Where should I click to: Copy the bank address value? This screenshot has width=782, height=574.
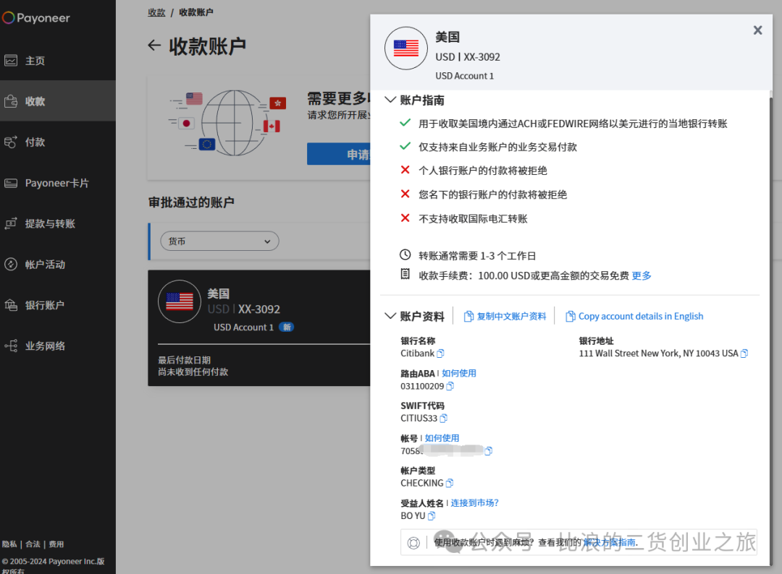click(x=744, y=354)
